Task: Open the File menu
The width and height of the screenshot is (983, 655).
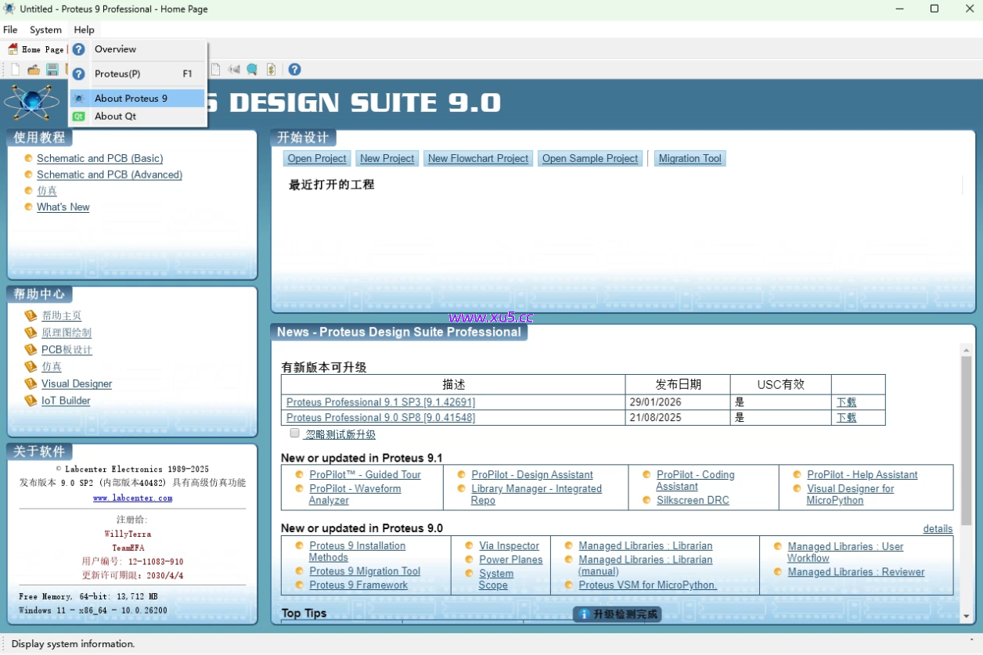Action: [10, 30]
